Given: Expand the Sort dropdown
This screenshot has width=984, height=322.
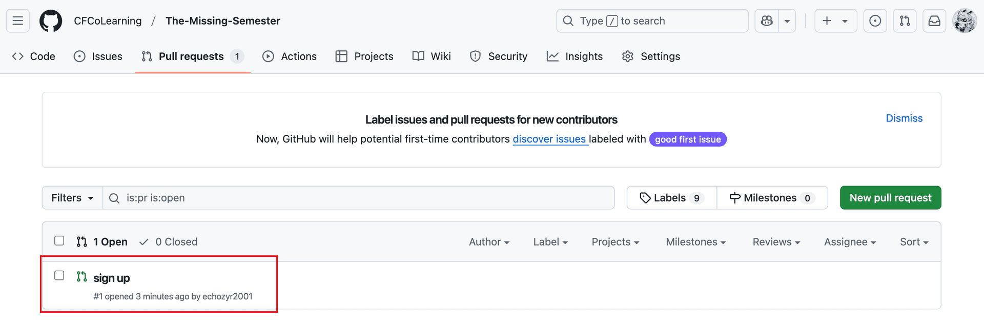Looking at the screenshot, I should (914, 242).
